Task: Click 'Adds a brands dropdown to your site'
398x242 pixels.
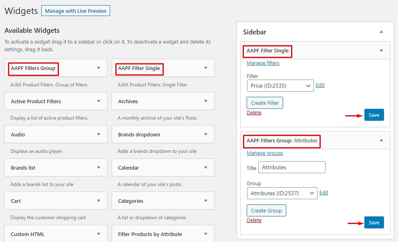Action: click(x=157, y=151)
